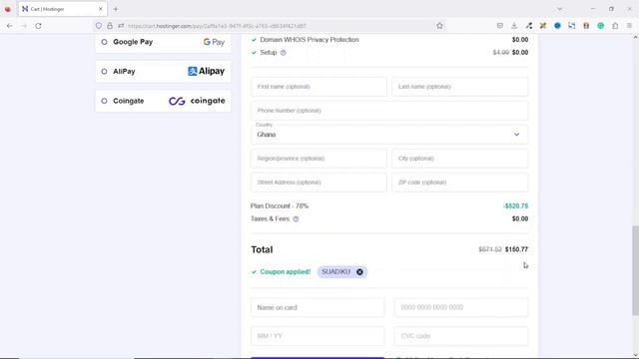The width and height of the screenshot is (639, 359).
Task: Focus the Name on card field
Action: click(x=318, y=308)
